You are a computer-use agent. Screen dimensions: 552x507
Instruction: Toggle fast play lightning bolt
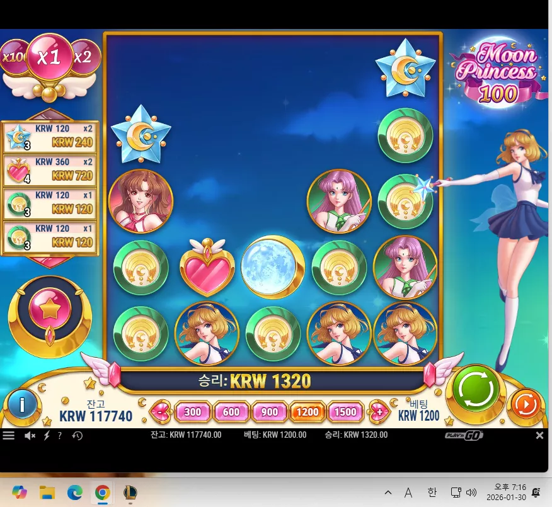click(x=47, y=436)
